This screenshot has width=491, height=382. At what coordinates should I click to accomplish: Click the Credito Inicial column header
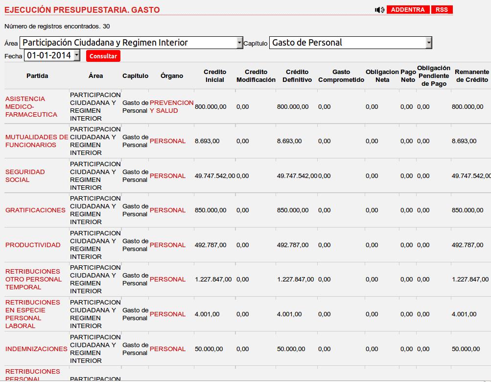pos(215,76)
